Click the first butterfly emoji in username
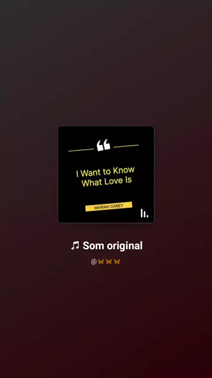Viewport: 212px width, 378px height. coord(101,261)
